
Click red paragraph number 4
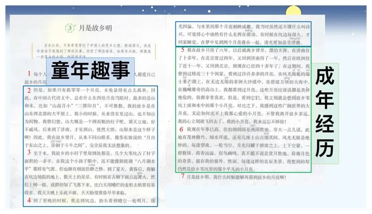[x=29, y=200]
